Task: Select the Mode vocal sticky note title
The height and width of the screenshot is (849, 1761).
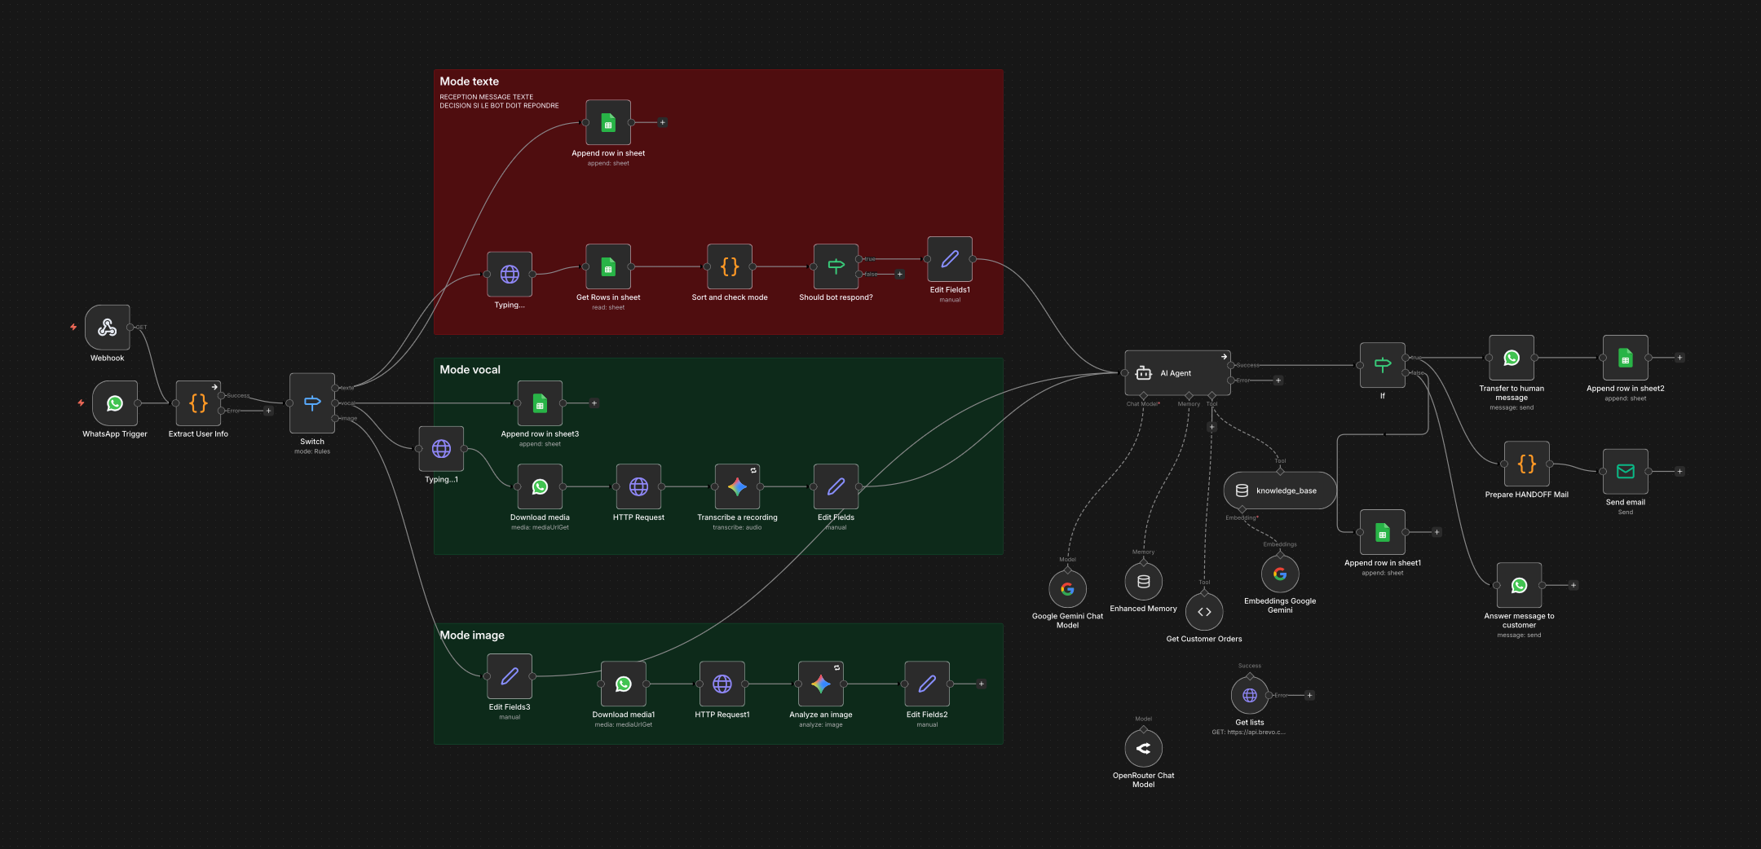Action: click(x=470, y=370)
